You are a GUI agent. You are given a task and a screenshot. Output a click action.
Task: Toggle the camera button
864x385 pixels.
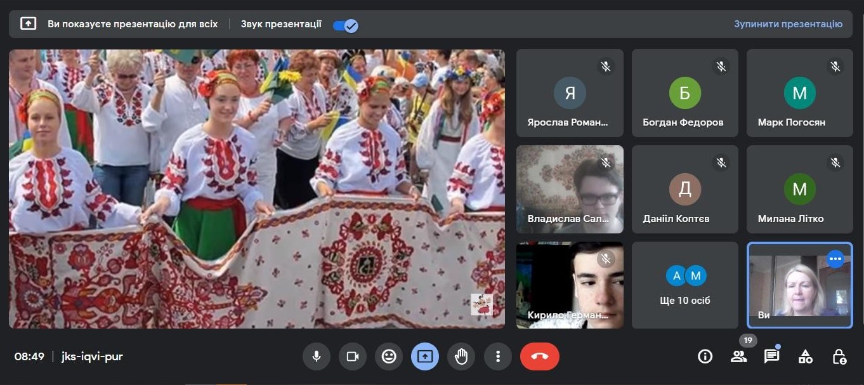coord(352,356)
